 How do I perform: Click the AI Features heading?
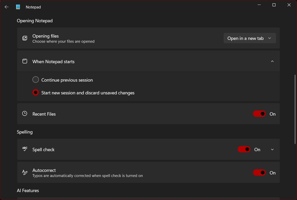pos(28,190)
